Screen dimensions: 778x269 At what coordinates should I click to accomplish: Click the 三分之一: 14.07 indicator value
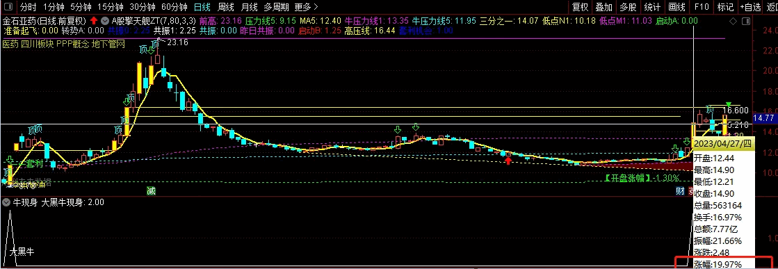coord(508,22)
